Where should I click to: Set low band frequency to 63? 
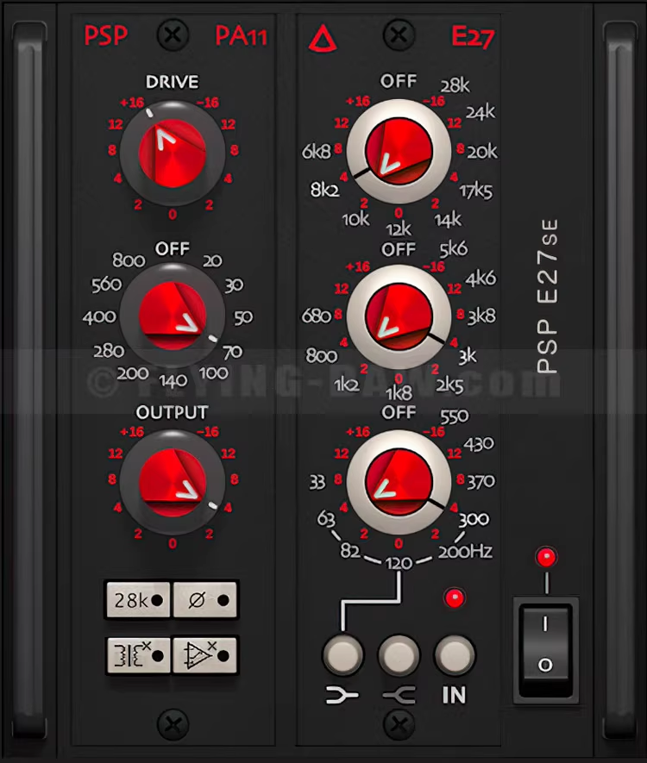tap(326, 519)
